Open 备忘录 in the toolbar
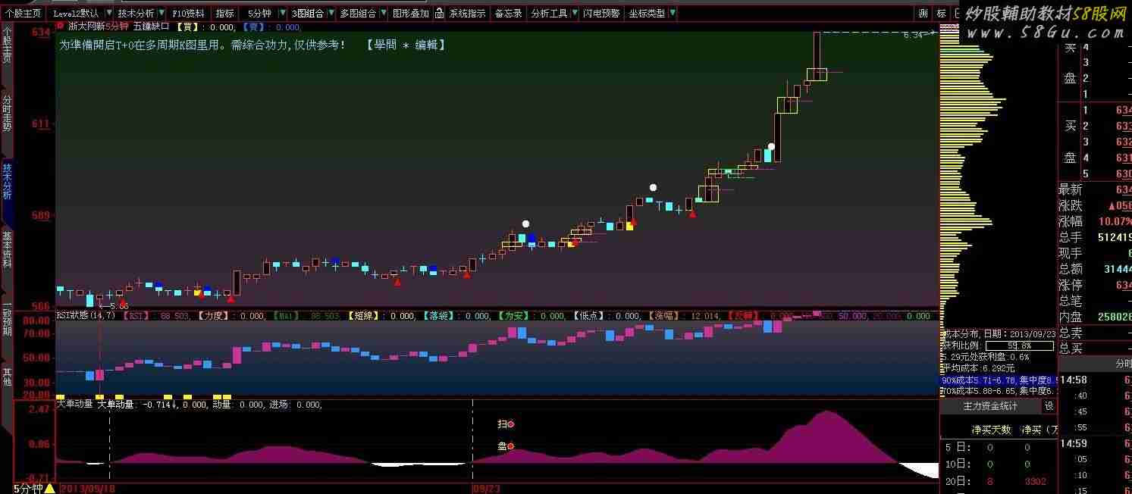The height and width of the screenshot is (494, 1132). tap(508, 13)
